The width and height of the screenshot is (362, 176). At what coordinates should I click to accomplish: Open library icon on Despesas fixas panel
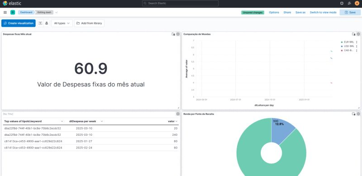click(173, 34)
